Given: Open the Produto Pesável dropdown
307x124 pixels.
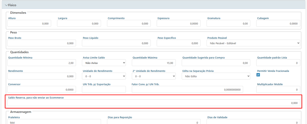Looking at the screenshot, I should (x=253, y=43).
